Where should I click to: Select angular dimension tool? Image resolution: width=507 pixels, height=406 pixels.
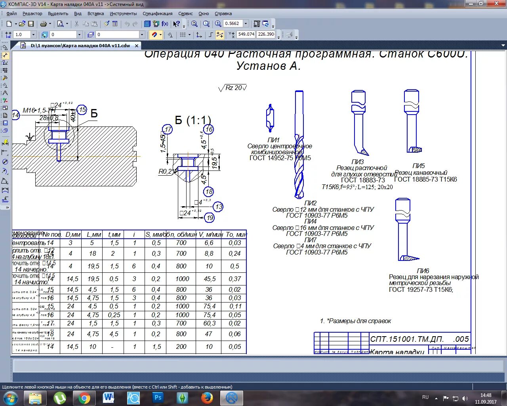5,181
